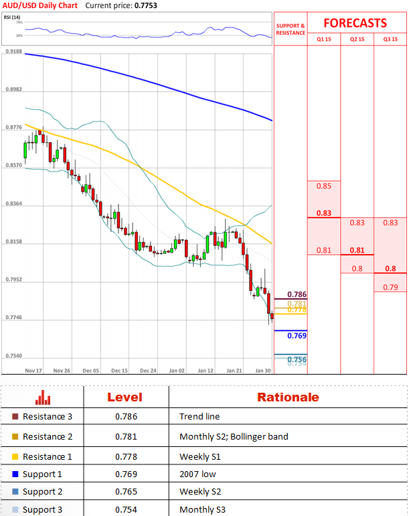This screenshot has height=516, width=409.
Task: Click the Resistance 1 row label
Action: 48,457
